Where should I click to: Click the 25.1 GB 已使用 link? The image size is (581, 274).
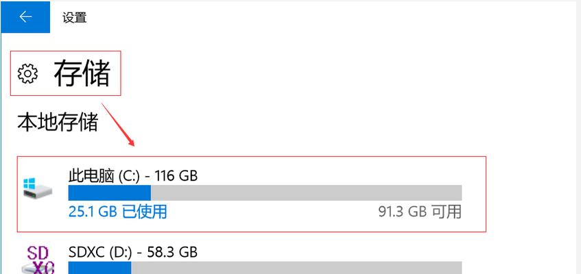[118, 212]
